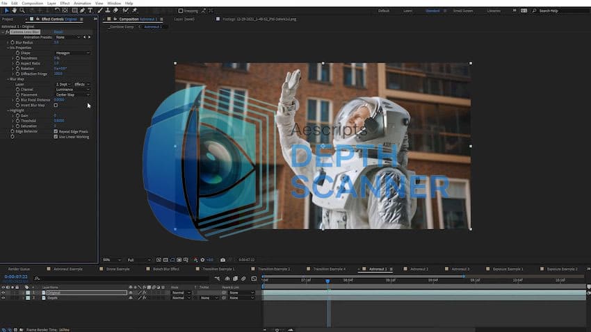Image resolution: width=591 pixels, height=332 pixels.
Task: Collapse the Highlight group
Action: pyautogui.click(x=8, y=110)
